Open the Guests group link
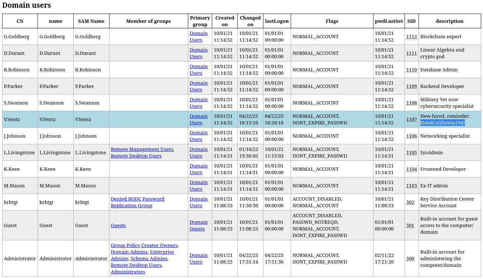This screenshot has height=279, width=483. click(118, 225)
